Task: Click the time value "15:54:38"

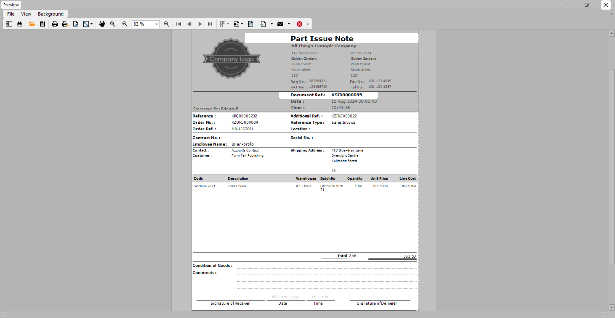Action: click(x=341, y=108)
